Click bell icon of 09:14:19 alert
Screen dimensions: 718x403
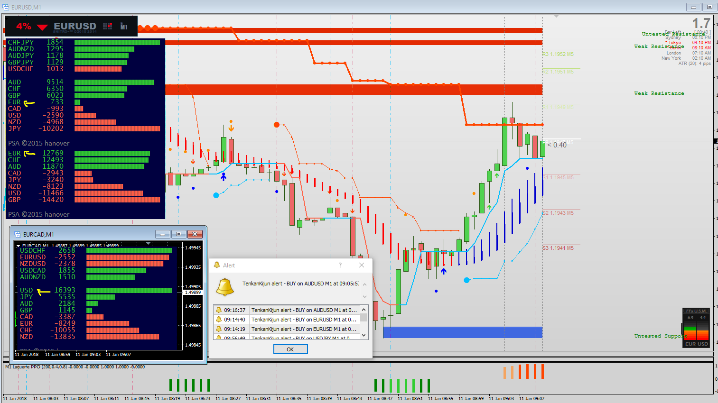[219, 329]
